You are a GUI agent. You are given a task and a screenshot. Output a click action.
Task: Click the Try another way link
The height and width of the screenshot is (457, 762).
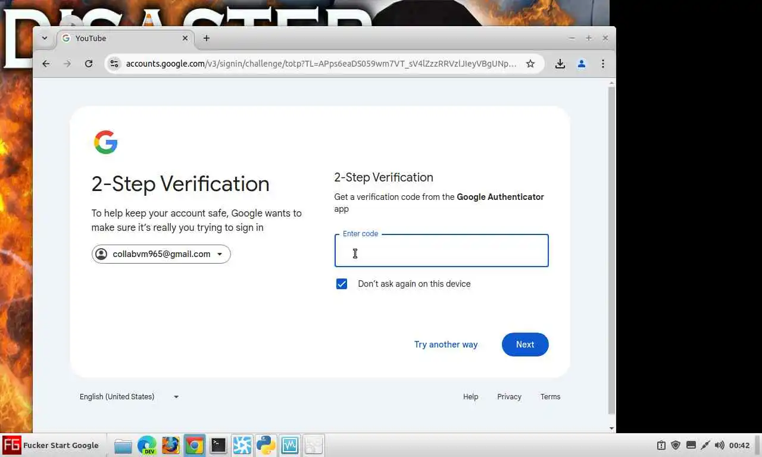[446, 345]
